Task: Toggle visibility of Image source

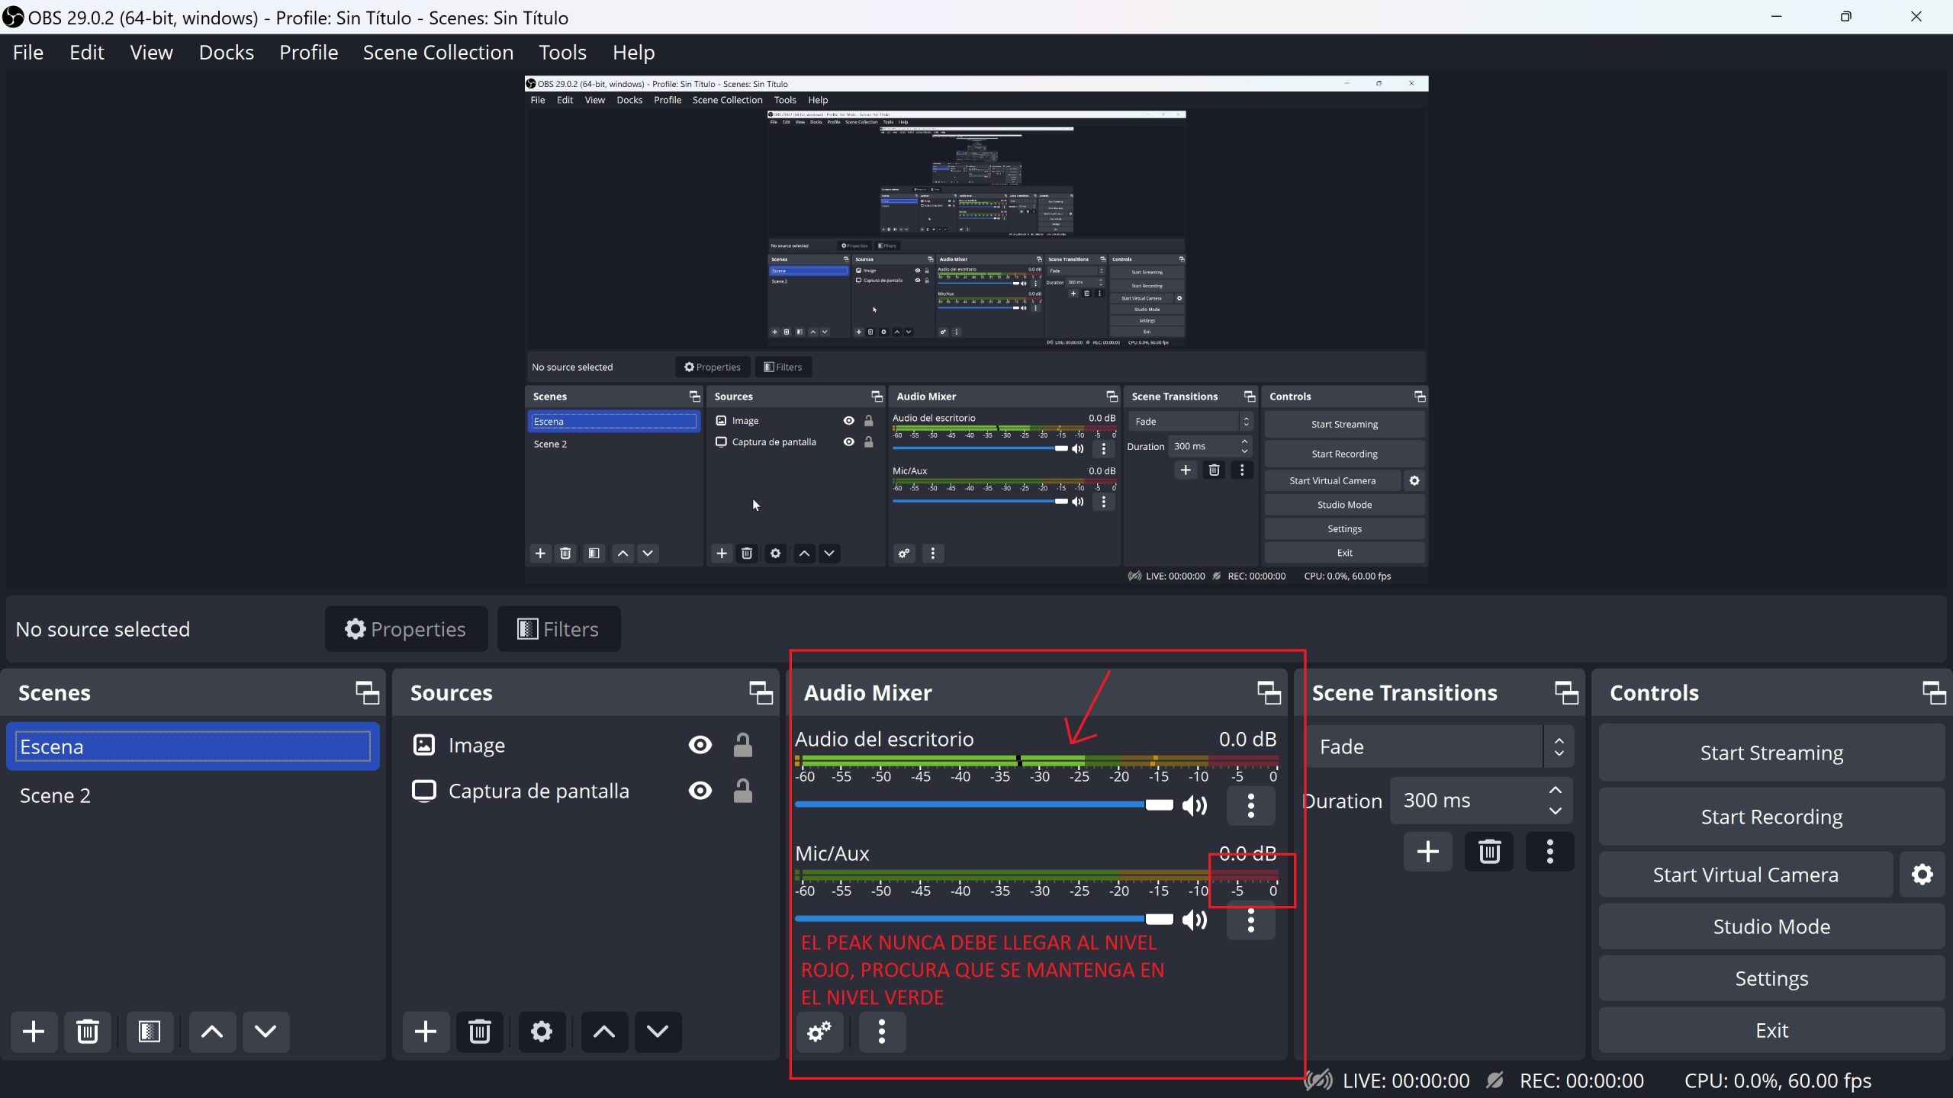Action: point(700,745)
